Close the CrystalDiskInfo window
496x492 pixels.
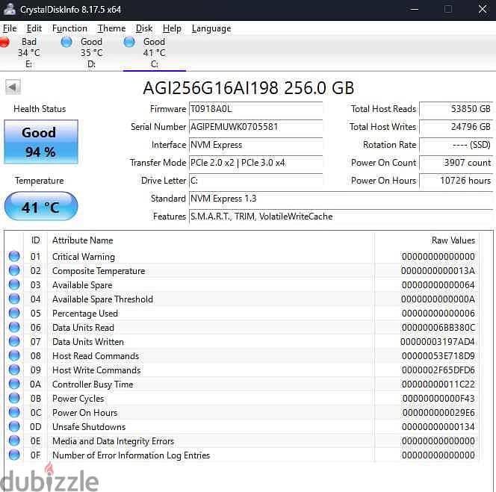[x=483, y=9]
